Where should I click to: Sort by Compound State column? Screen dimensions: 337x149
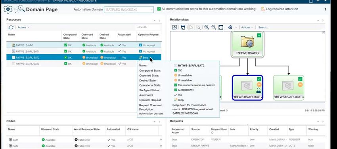pyautogui.click(x=70, y=36)
